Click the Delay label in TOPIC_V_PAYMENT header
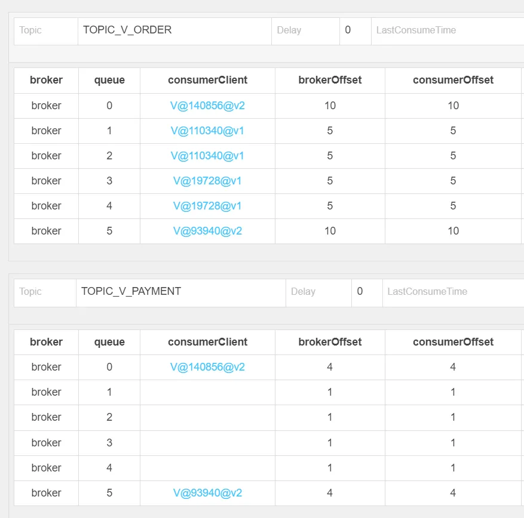This screenshot has height=518, width=524. (x=303, y=291)
